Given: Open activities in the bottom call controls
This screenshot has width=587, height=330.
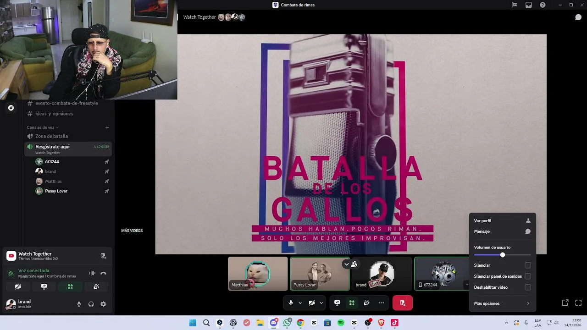Looking at the screenshot, I should pos(352,303).
